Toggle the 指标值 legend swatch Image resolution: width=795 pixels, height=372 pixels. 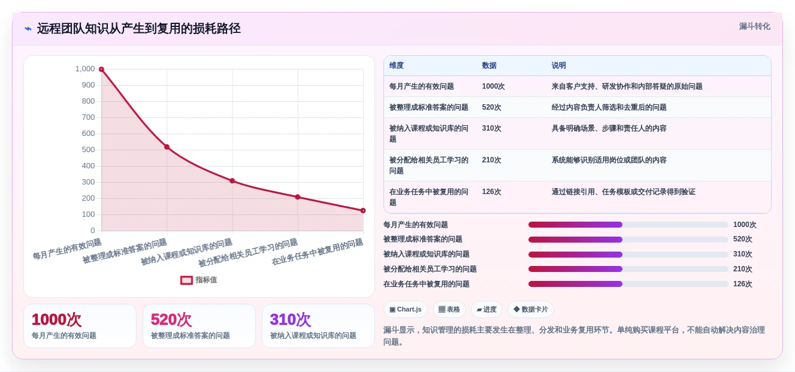coord(186,280)
